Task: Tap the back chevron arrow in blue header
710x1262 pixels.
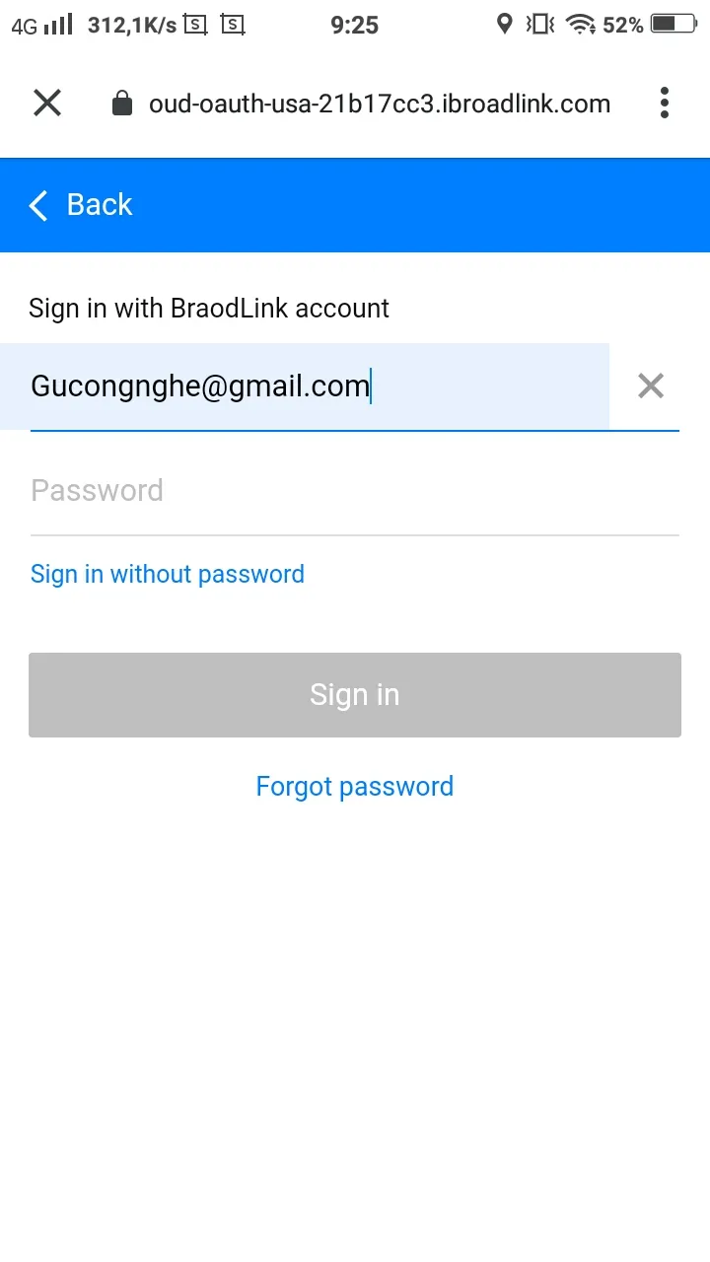Action: coord(38,205)
